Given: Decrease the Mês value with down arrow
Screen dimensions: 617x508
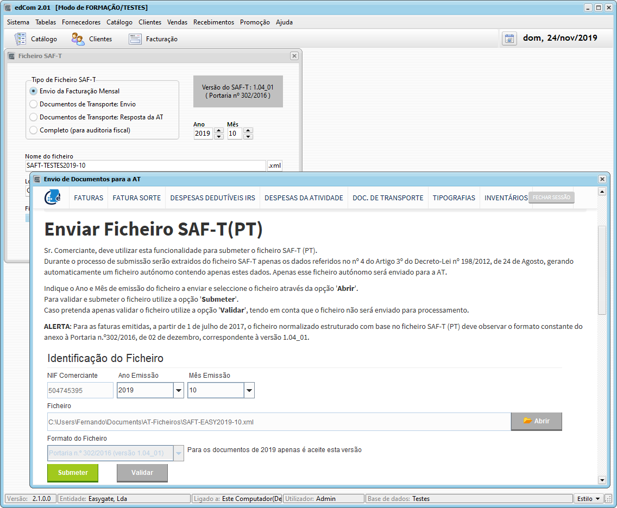Looking at the screenshot, I should point(248,136).
